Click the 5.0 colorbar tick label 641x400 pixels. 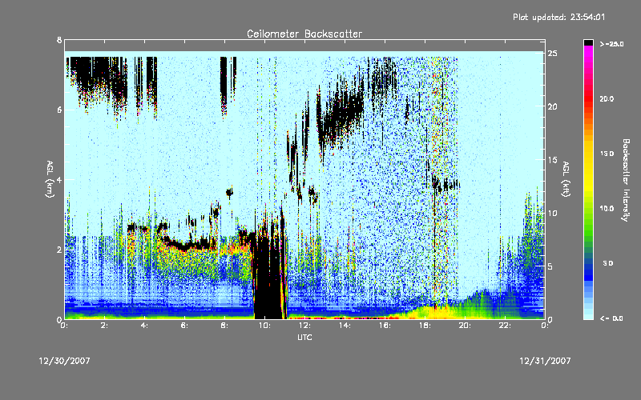(608, 263)
